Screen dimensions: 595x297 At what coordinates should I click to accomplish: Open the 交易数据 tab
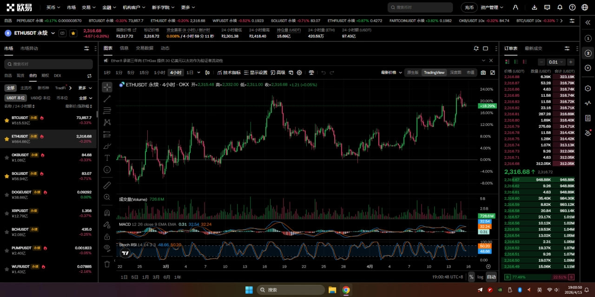pos(145,48)
